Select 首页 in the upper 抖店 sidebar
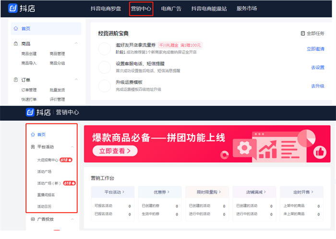 [x=46, y=28]
